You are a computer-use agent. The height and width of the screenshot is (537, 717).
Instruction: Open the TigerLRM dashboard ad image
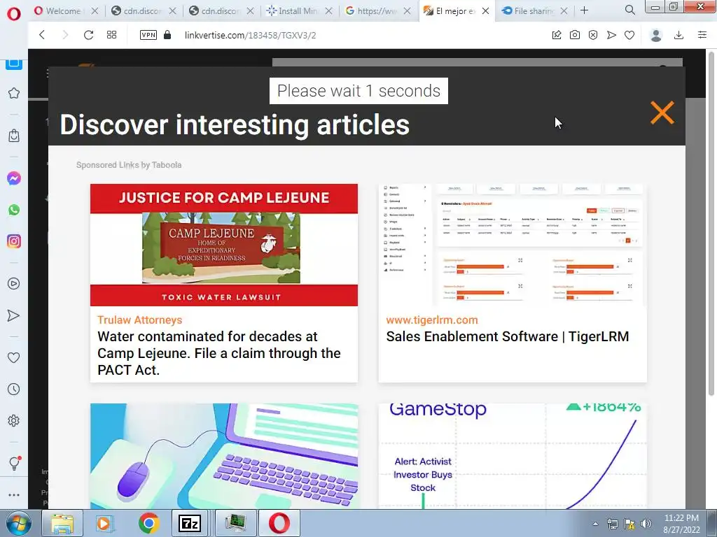click(x=513, y=245)
